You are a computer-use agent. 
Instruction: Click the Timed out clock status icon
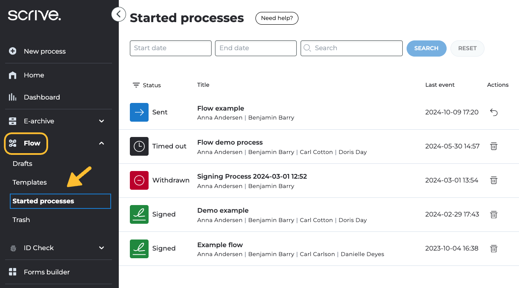click(x=139, y=146)
